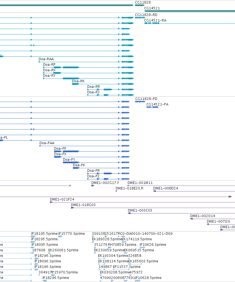Select the Doa-PR protein label
Viewport: 235px width, 282px height.
point(93,171)
